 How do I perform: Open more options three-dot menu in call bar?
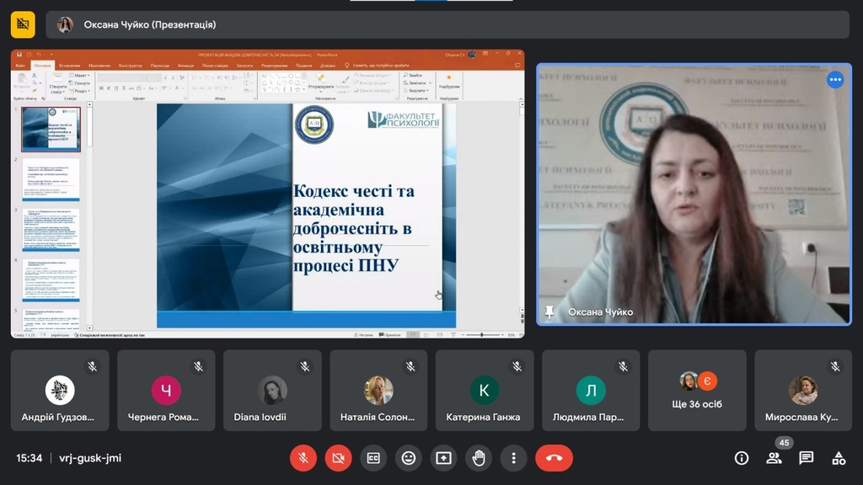point(513,458)
